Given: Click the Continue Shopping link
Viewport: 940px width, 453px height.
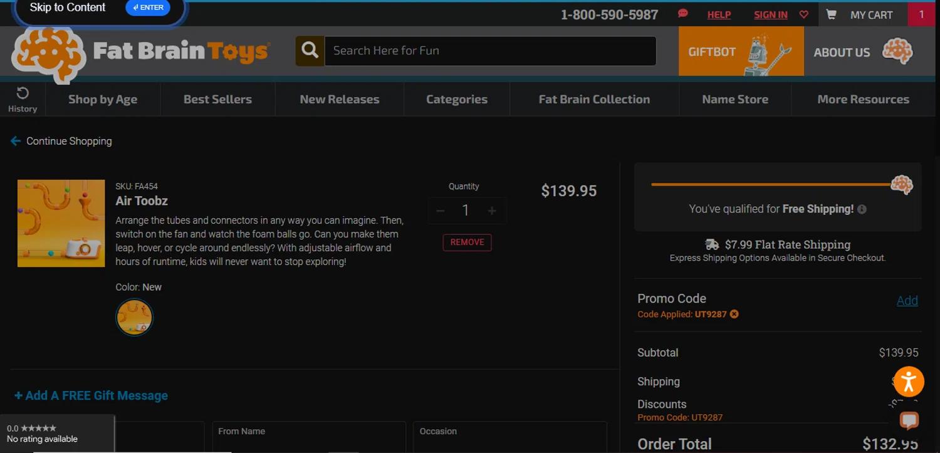Looking at the screenshot, I should pyautogui.click(x=69, y=141).
